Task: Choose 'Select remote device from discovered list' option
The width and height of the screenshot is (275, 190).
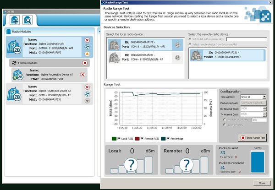Action: (190, 44)
